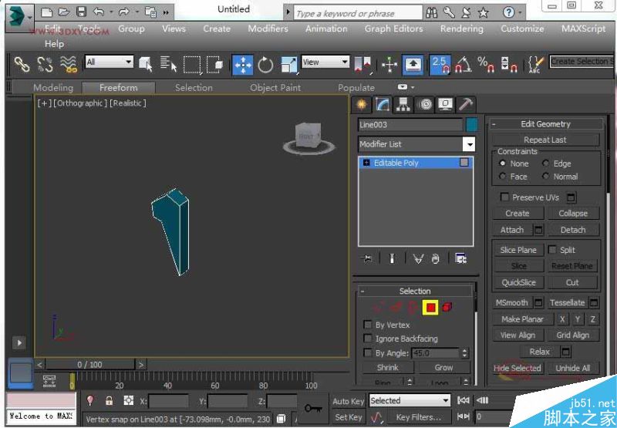This screenshot has width=617, height=428.
Task: Click the Hide Selected button
Action: pos(517,368)
